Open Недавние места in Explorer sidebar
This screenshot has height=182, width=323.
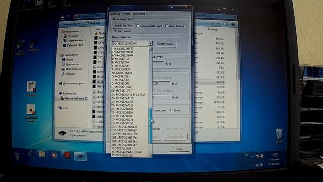74,40
